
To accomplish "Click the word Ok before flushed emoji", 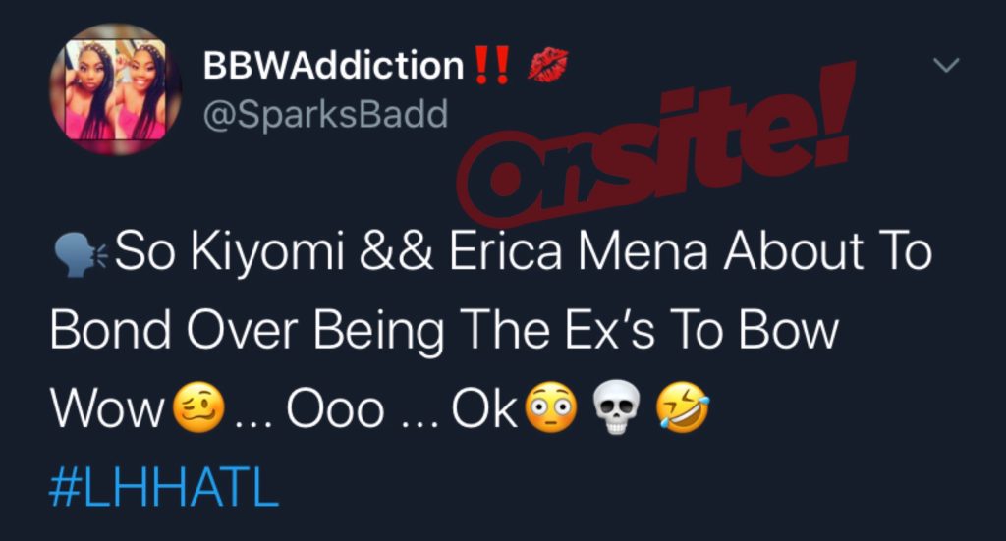I will point(485,407).
